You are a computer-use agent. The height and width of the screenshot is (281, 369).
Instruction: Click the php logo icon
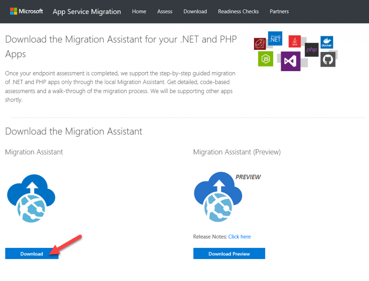coord(312,50)
